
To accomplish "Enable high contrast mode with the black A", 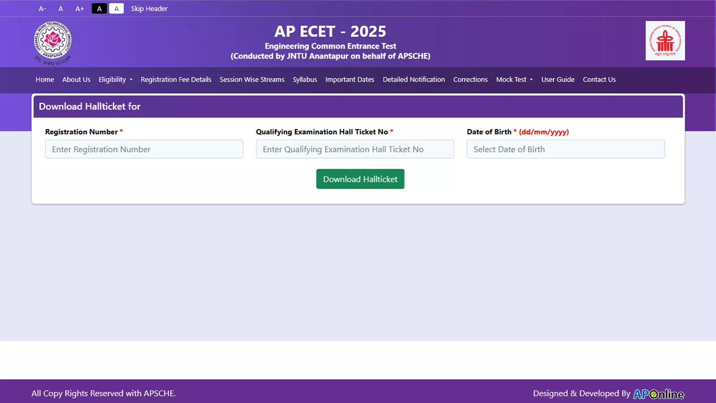I will 99,8.
